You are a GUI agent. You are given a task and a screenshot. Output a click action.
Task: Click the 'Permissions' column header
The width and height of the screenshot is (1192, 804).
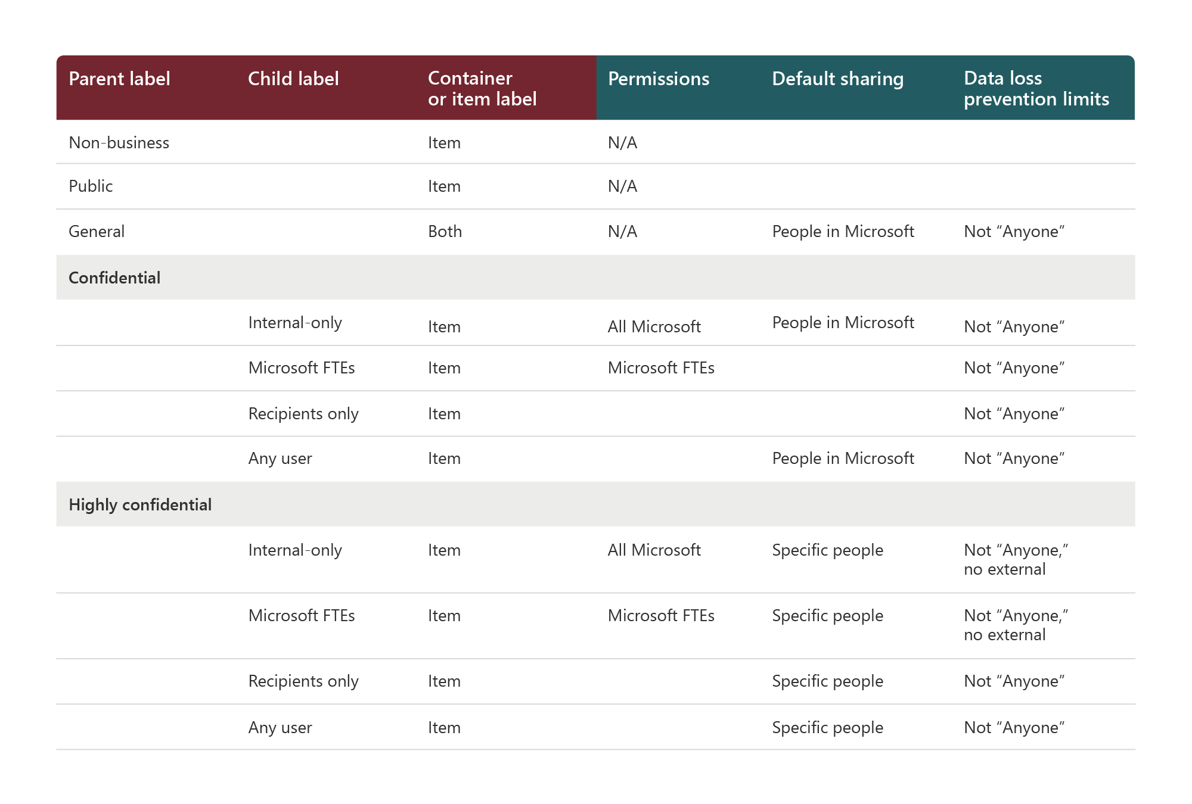[659, 79]
